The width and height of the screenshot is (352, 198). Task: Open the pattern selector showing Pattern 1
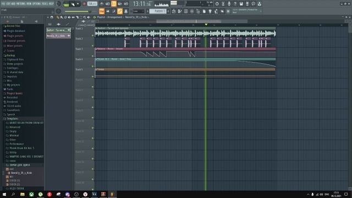tap(158, 11)
